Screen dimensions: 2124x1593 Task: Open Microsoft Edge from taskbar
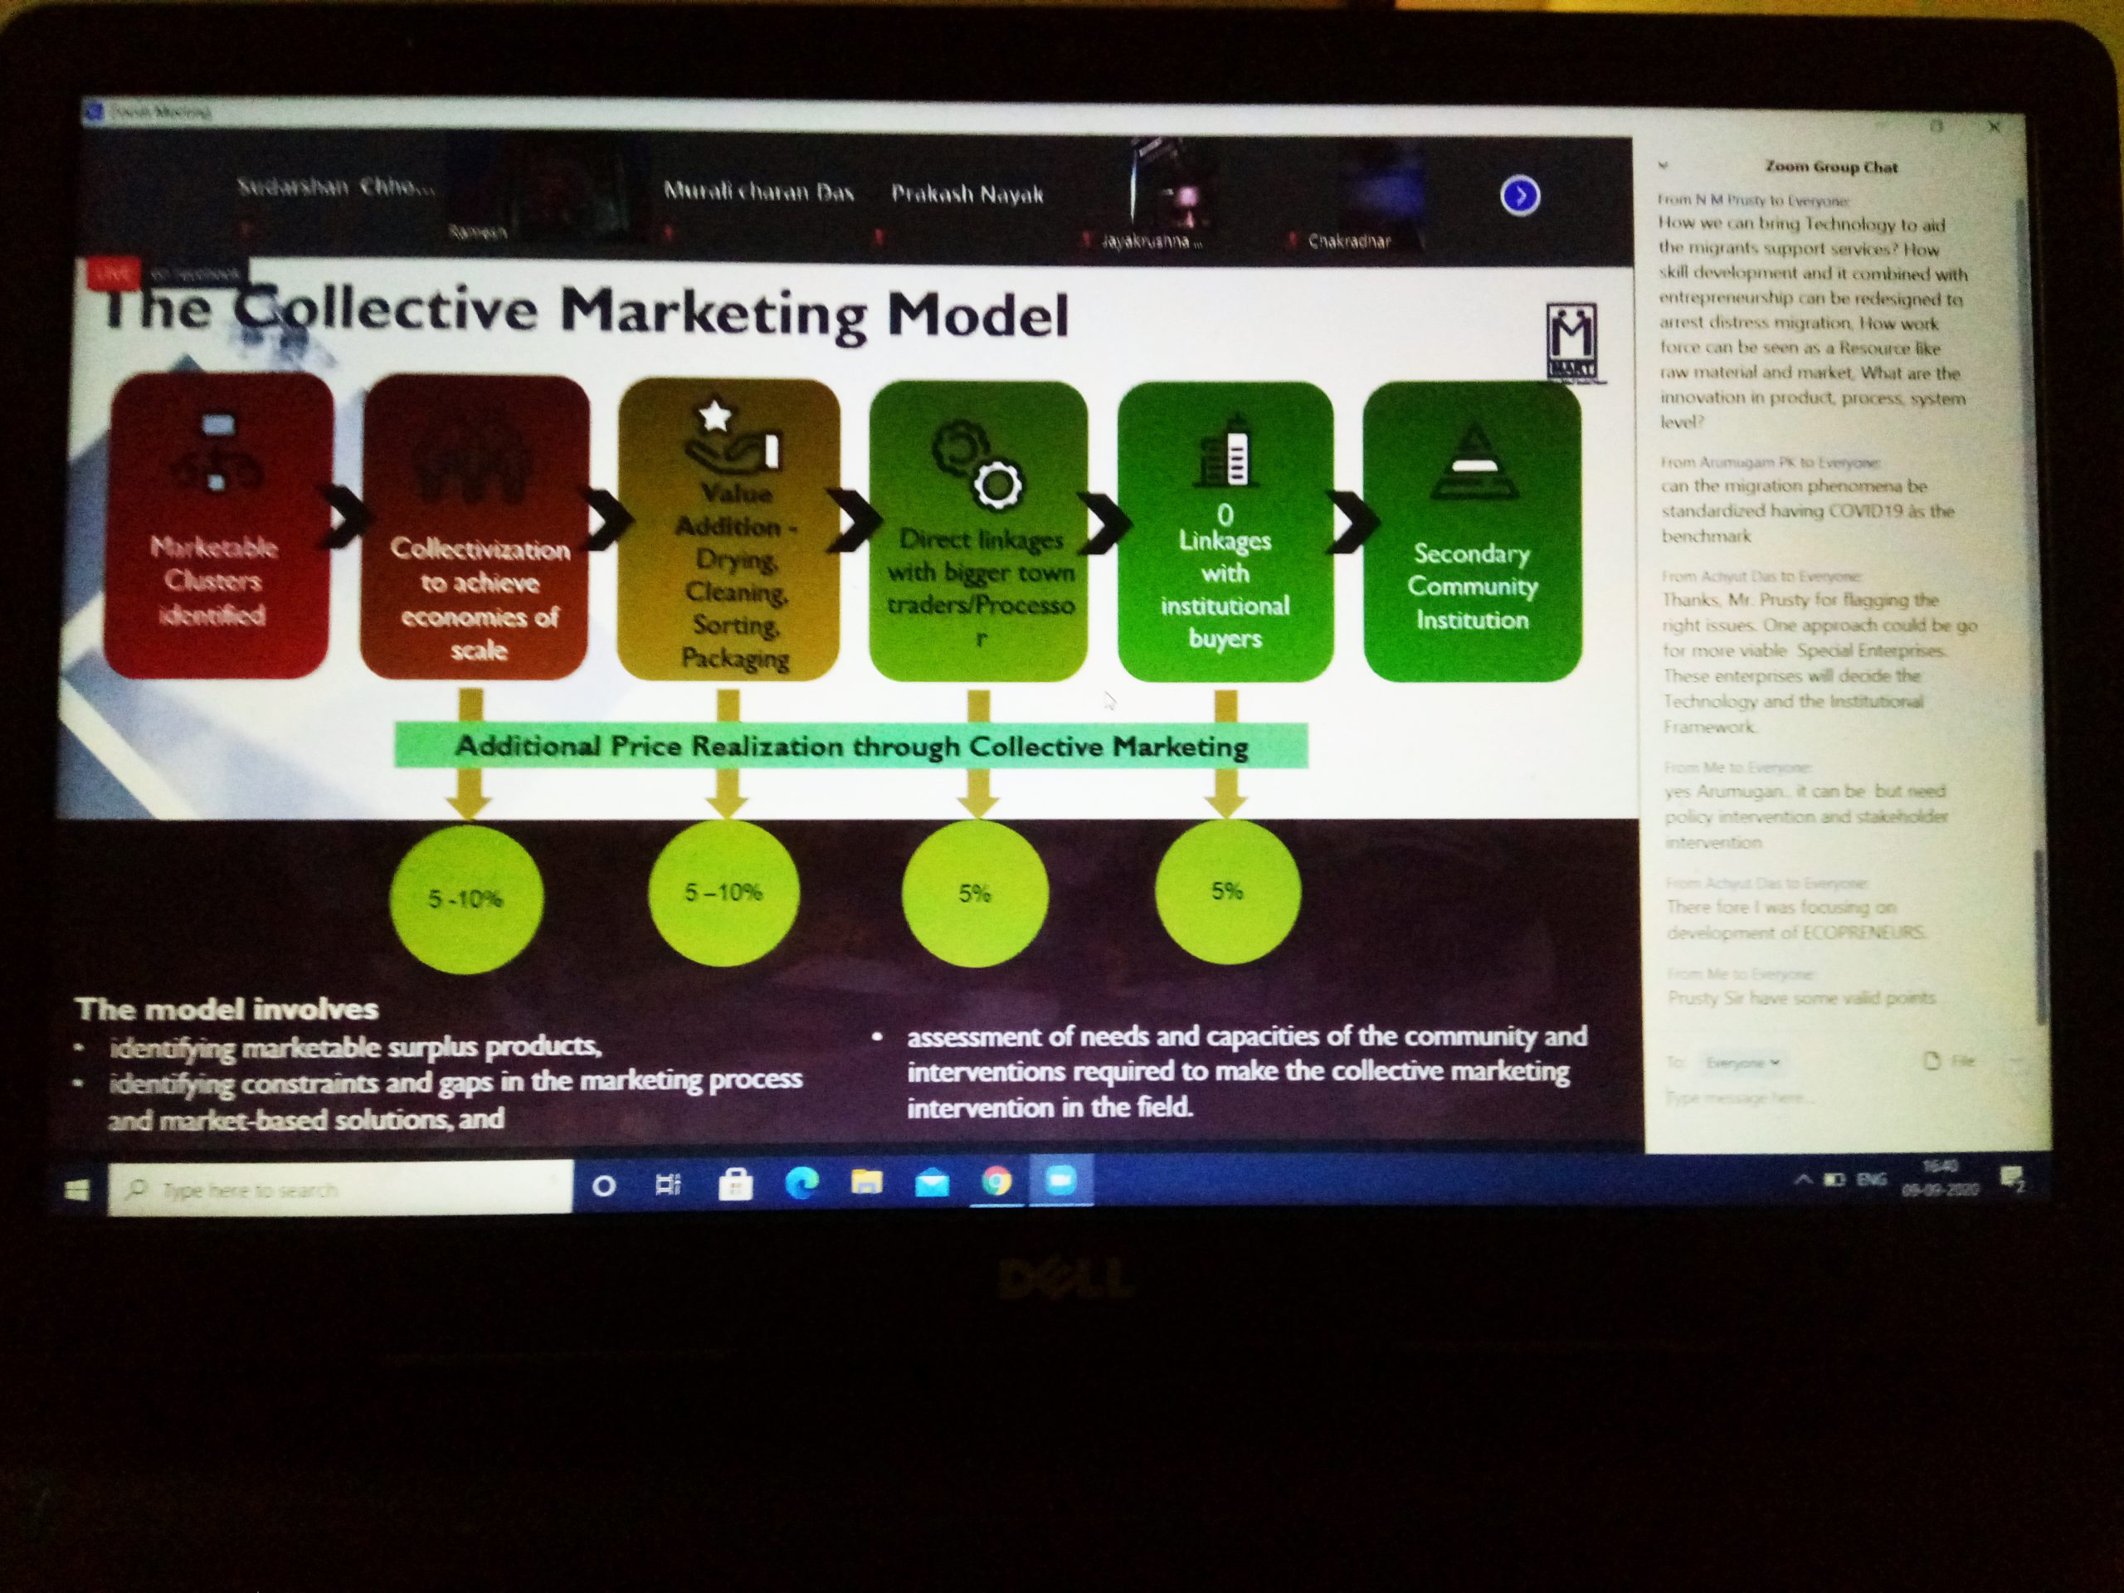(x=801, y=1183)
